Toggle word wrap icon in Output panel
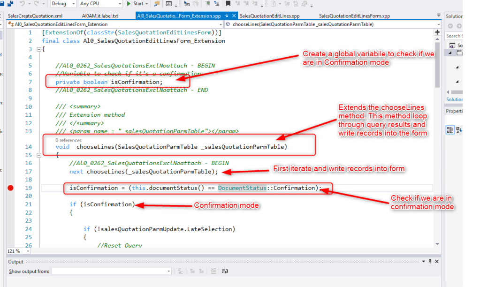Screen dimensions: 480x287 [x=225, y=271]
